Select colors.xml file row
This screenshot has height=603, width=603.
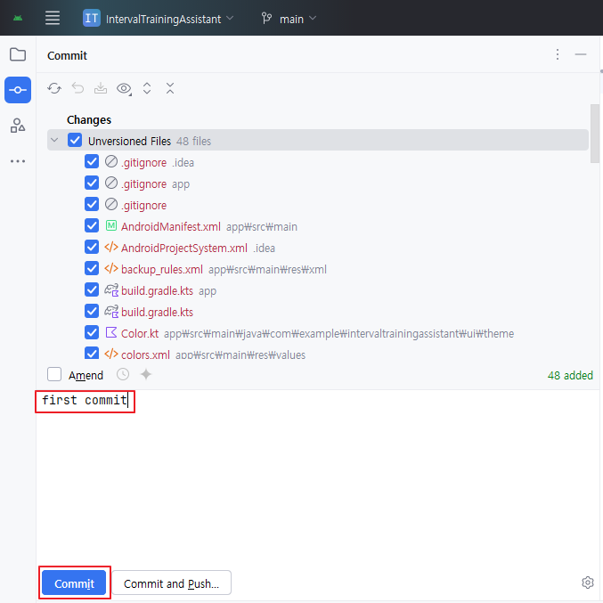point(318,354)
